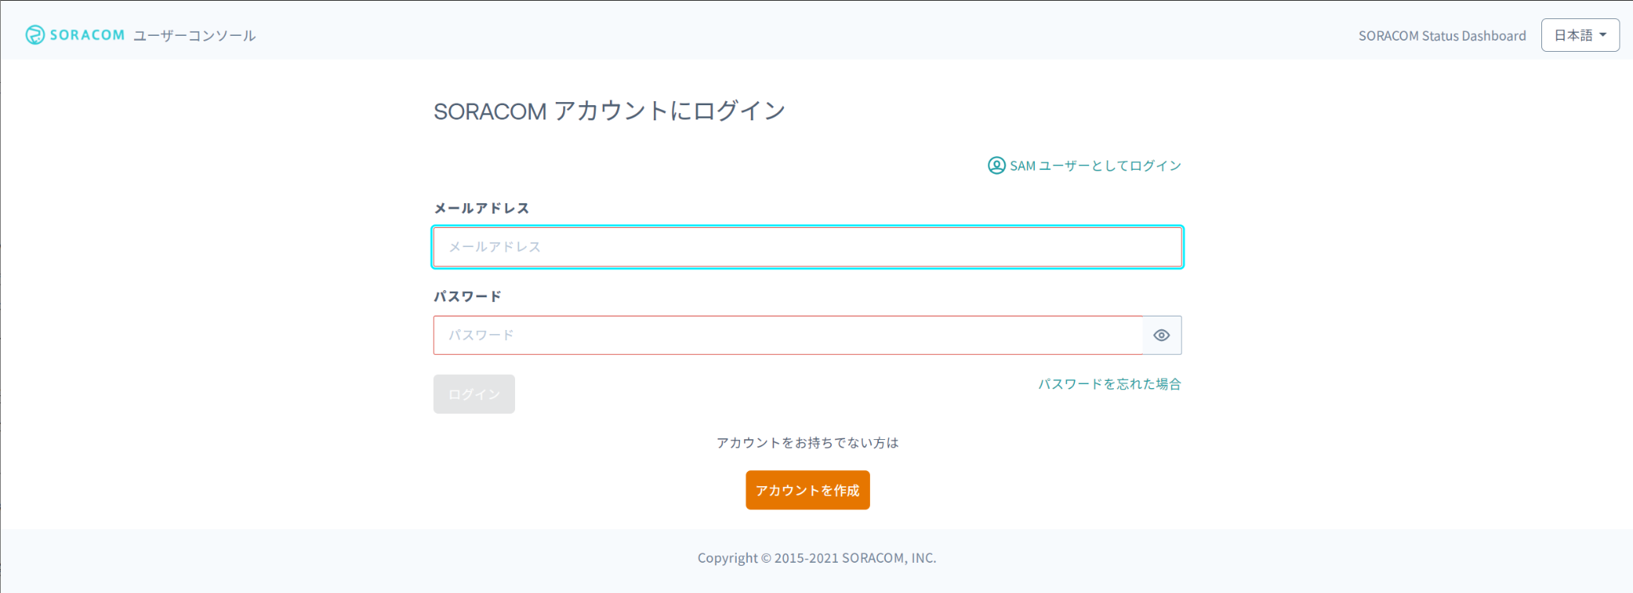The width and height of the screenshot is (1633, 593).
Task: Click the orange アカウントを作成 button
Action: click(x=807, y=490)
